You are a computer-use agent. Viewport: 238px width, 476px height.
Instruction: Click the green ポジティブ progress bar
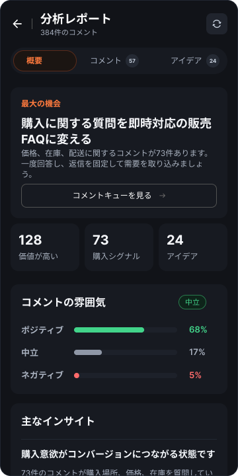coord(109,330)
